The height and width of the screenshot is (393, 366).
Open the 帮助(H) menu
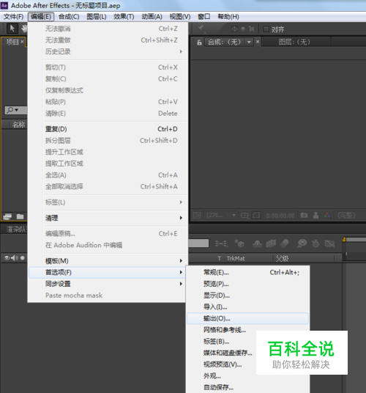point(228,17)
